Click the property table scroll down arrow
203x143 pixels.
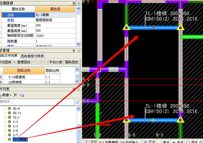[x=78, y=44]
